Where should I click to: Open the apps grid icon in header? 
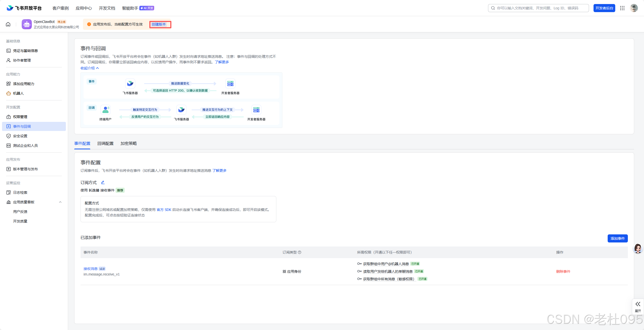pyautogui.click(x=622, y=8)
